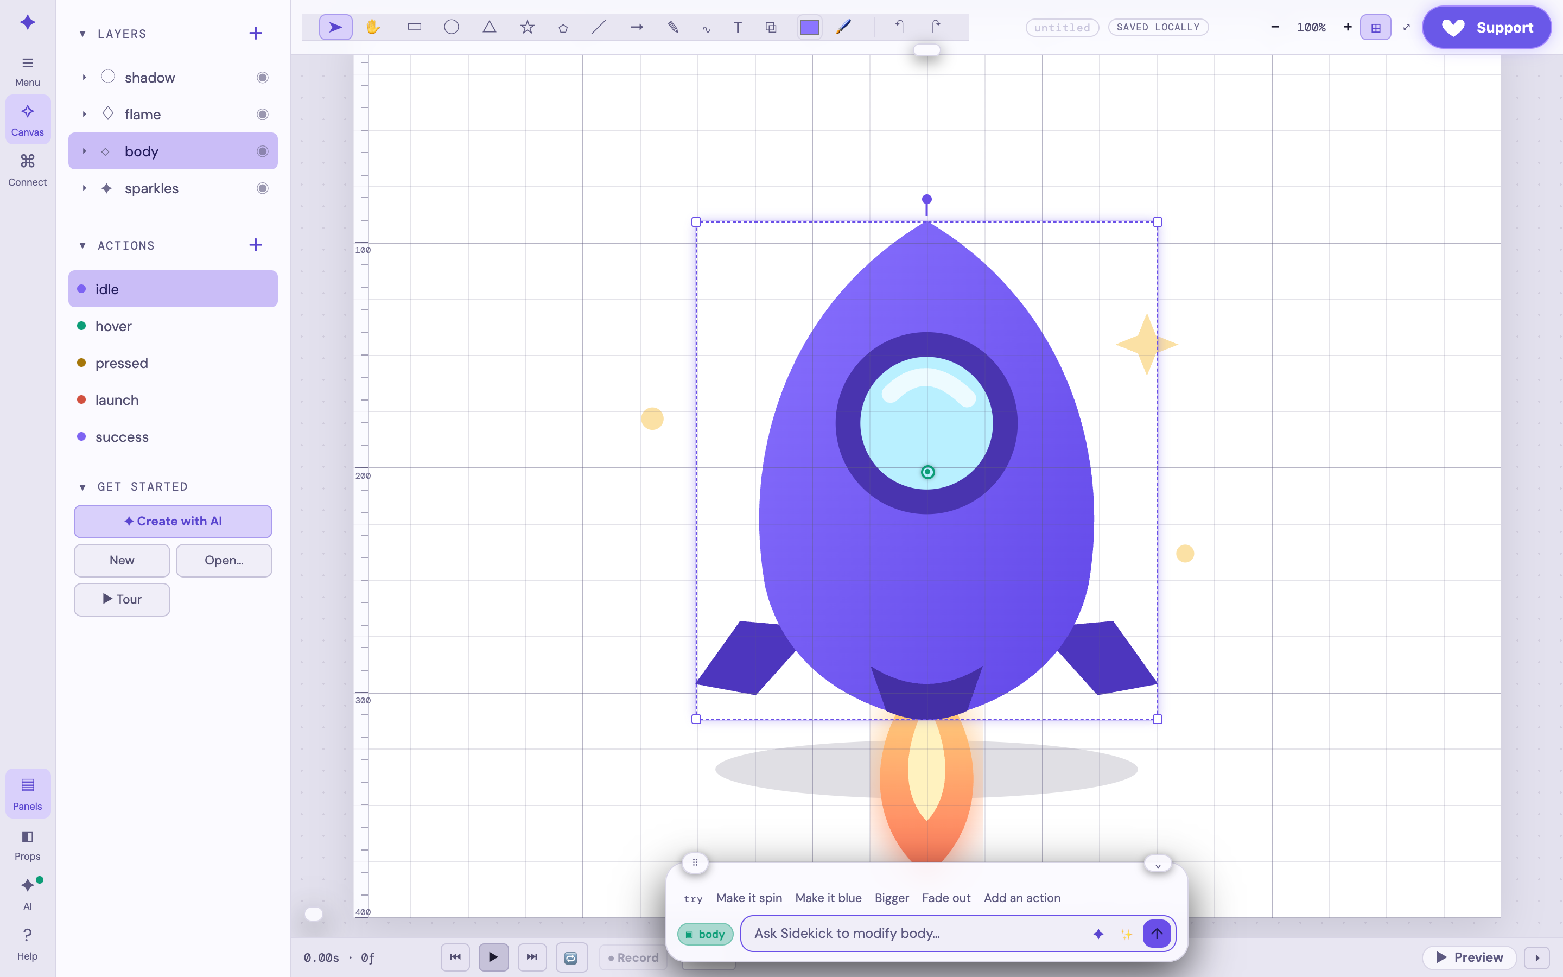Screen dimensions: 1563x977
Task: Toggle Record mode
Action: coord(633,957)
